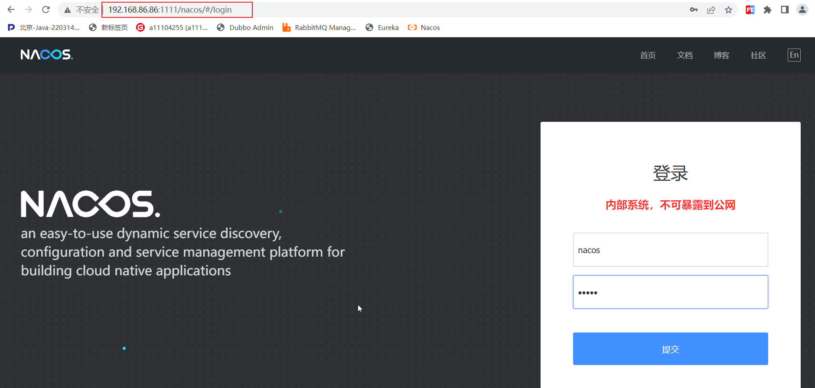Click the large NACOS logo on the banner

[91, 204]
